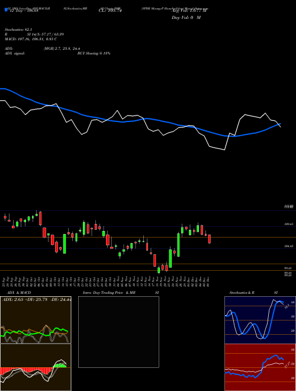Click the 104.43 price axis label
The image size is (296, 391).
288,246
